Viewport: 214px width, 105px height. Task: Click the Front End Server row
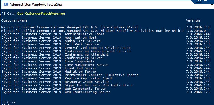click(x=105, y=68)
